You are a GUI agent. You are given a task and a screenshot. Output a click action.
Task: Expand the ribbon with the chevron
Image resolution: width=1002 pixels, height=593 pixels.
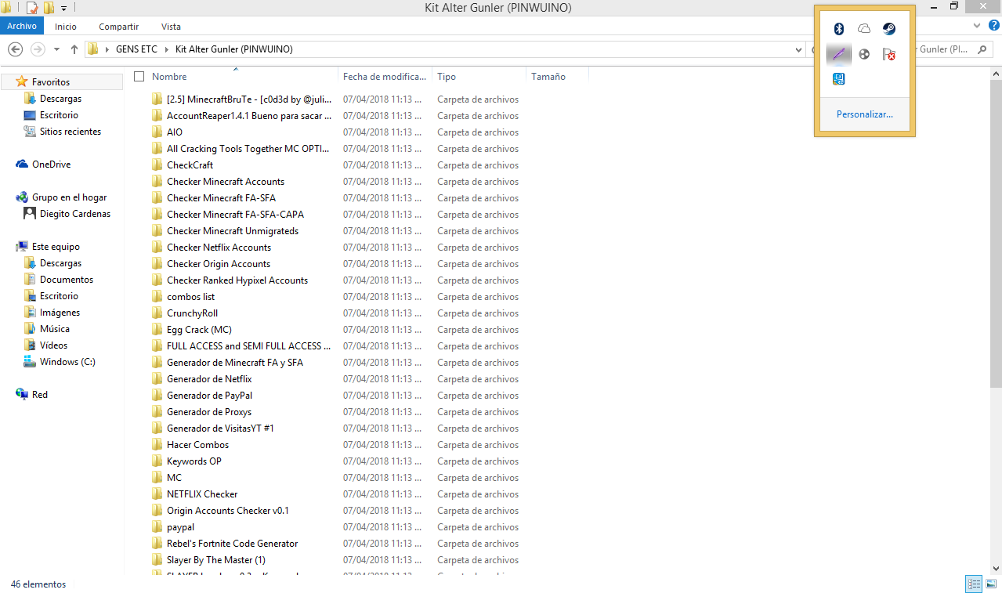tap(977, 26)
